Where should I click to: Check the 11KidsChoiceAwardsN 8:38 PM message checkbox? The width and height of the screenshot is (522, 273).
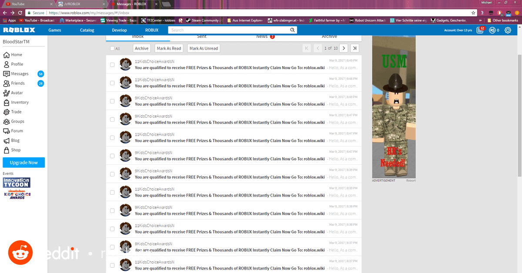[112, 229]
